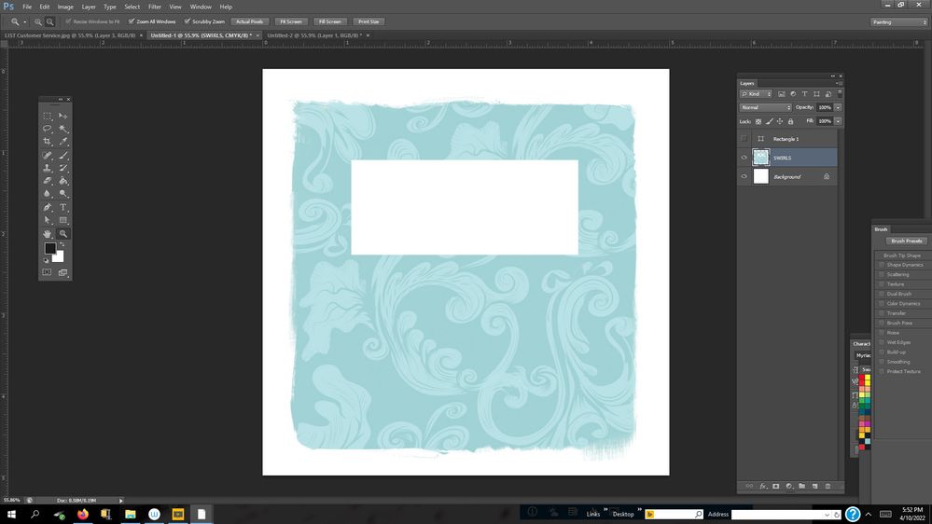The width and height of the screenshot is (932, 524).
Task: Lock all on the layer
Action: tap(790, 121)
